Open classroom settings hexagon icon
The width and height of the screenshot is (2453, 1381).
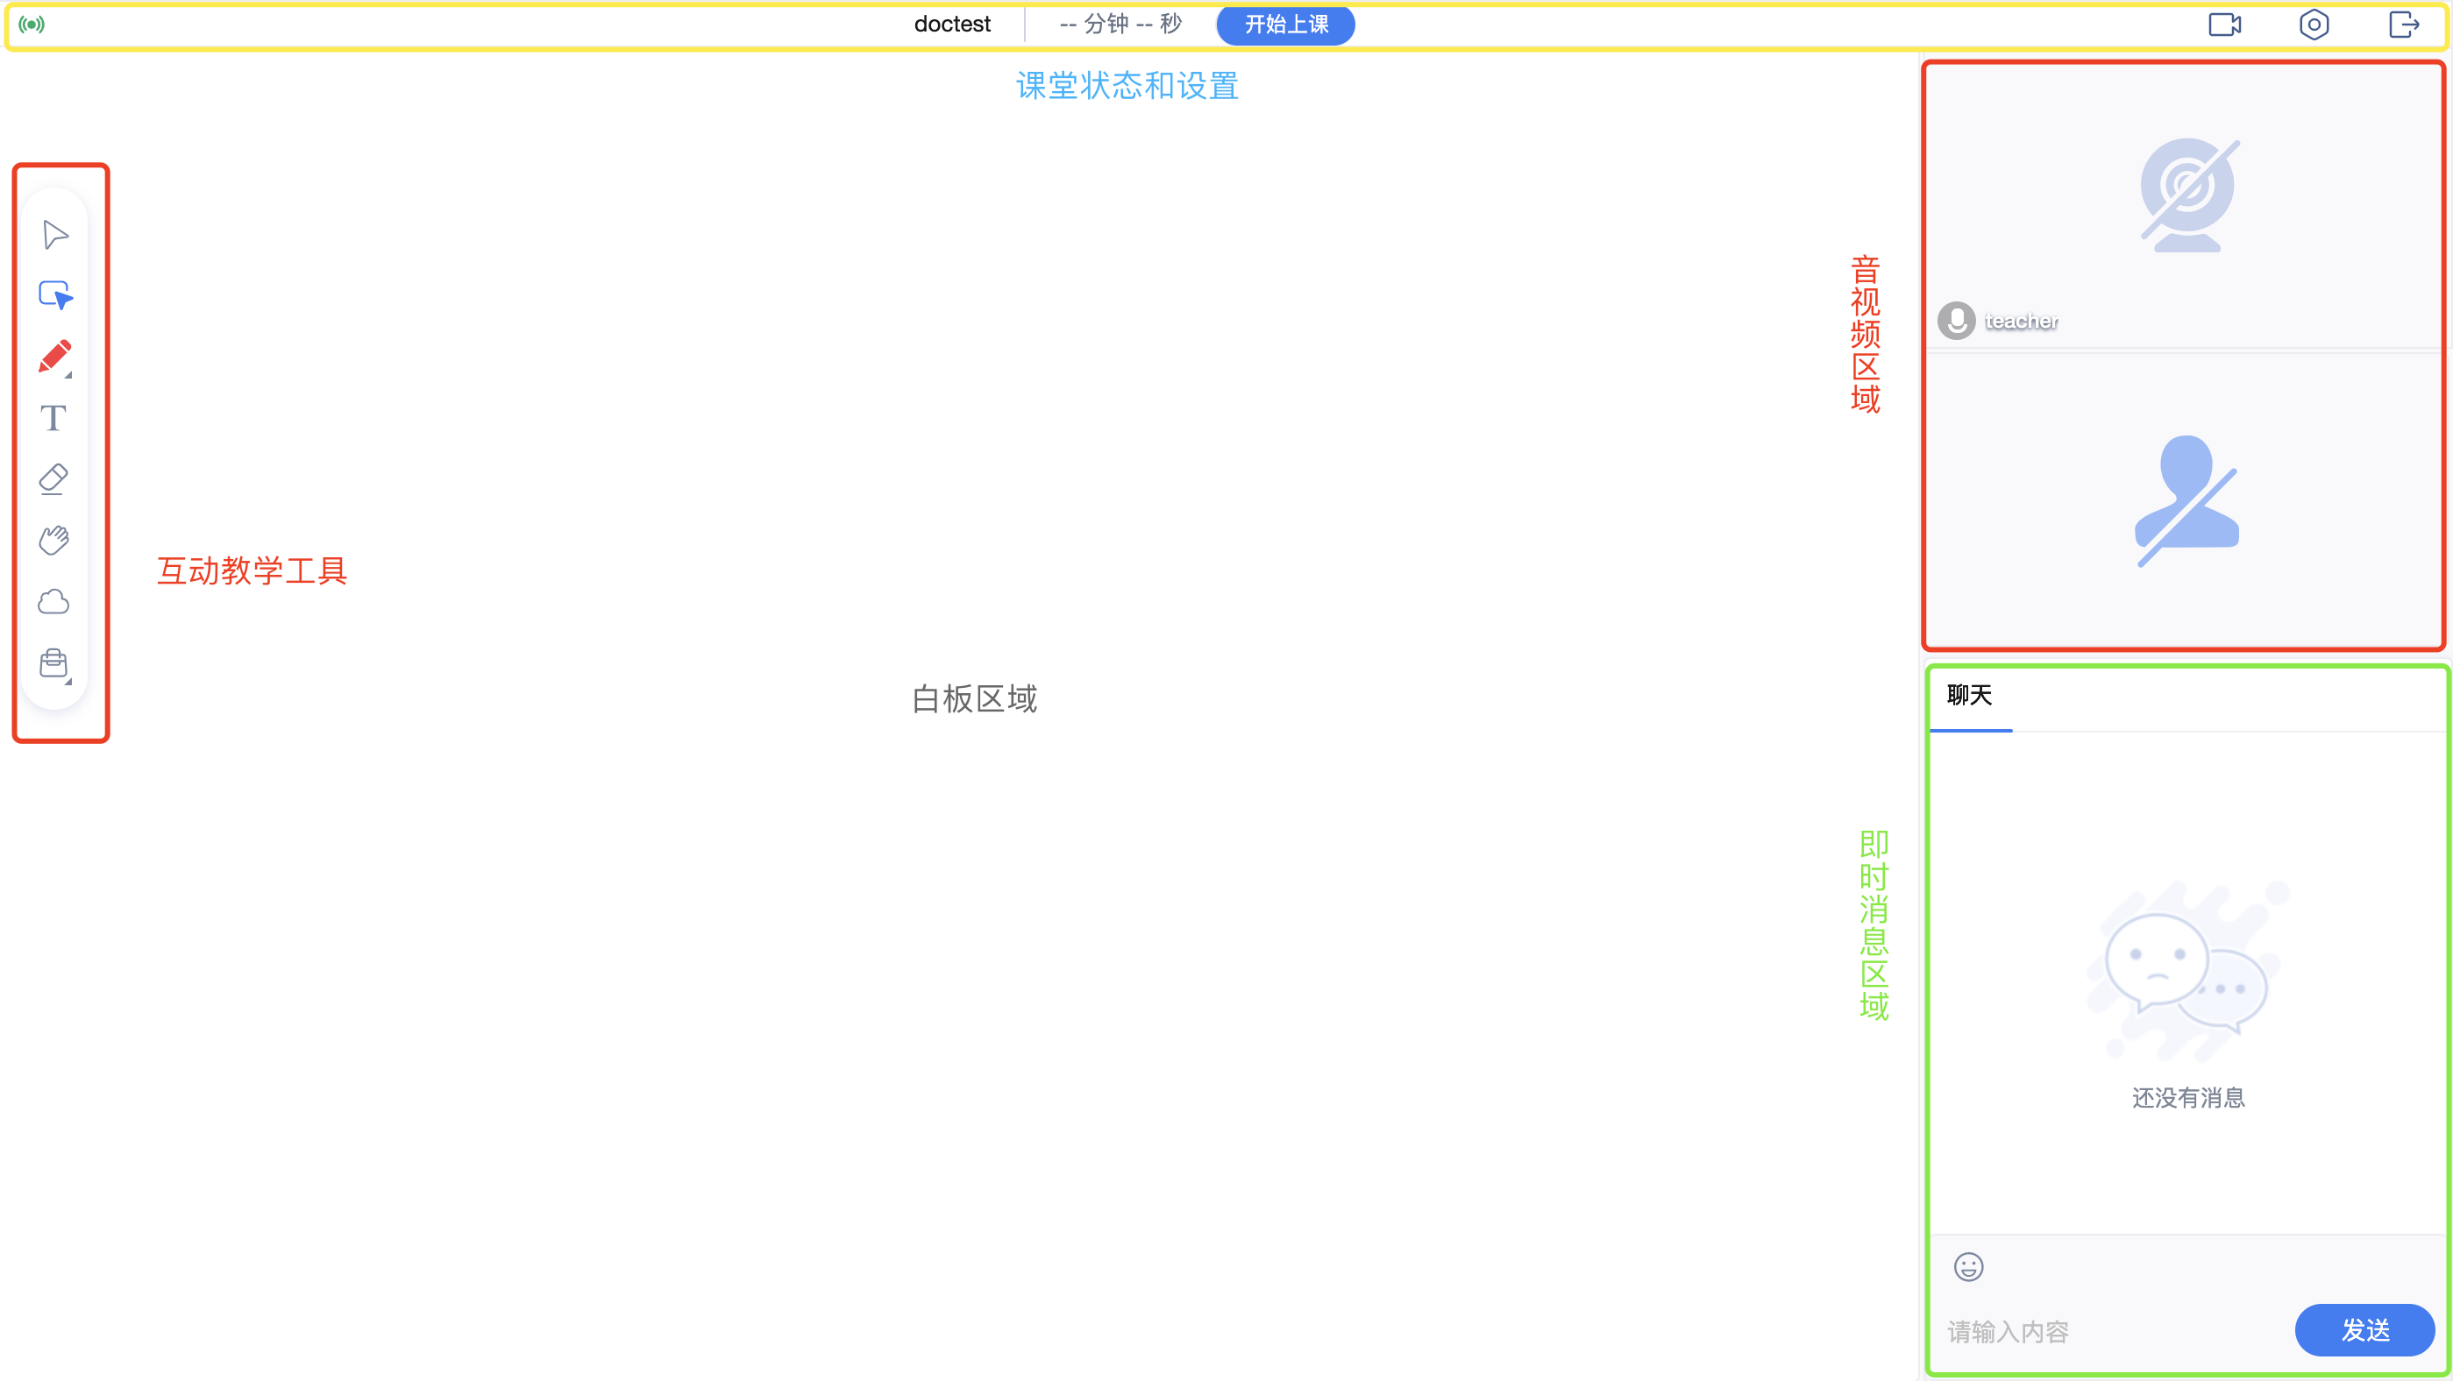2314,24
